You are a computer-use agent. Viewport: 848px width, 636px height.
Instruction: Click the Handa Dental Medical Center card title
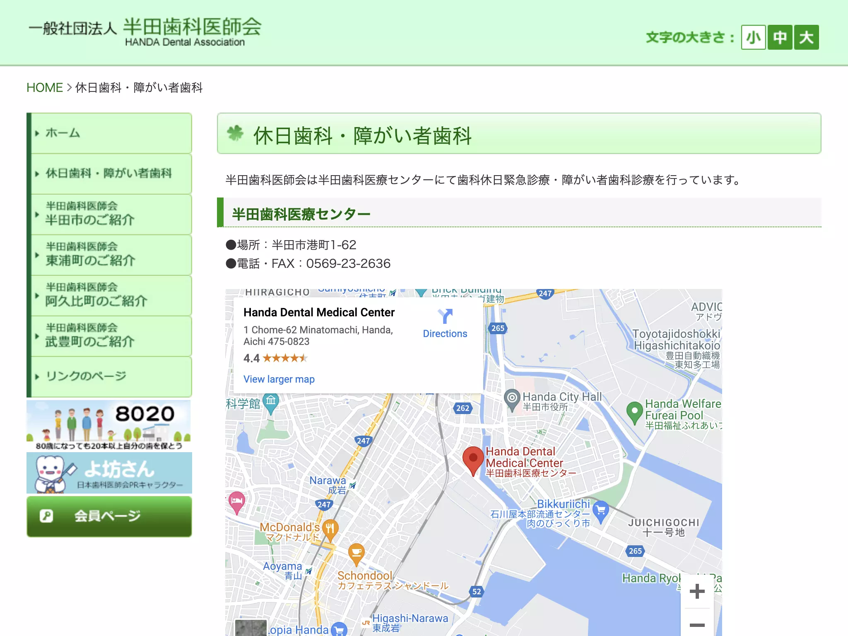319,312
